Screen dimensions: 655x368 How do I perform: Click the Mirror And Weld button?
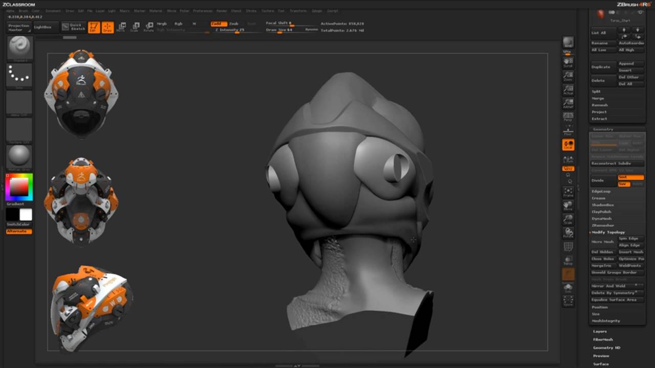pyautogui.click(x=617, y=286)
